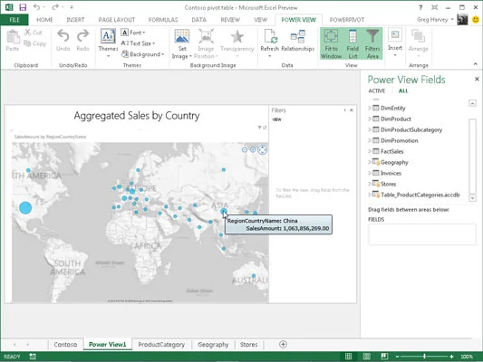Click the save icon in title bar
The height and width of the screenshot is (362, 483).
(23, 7)
